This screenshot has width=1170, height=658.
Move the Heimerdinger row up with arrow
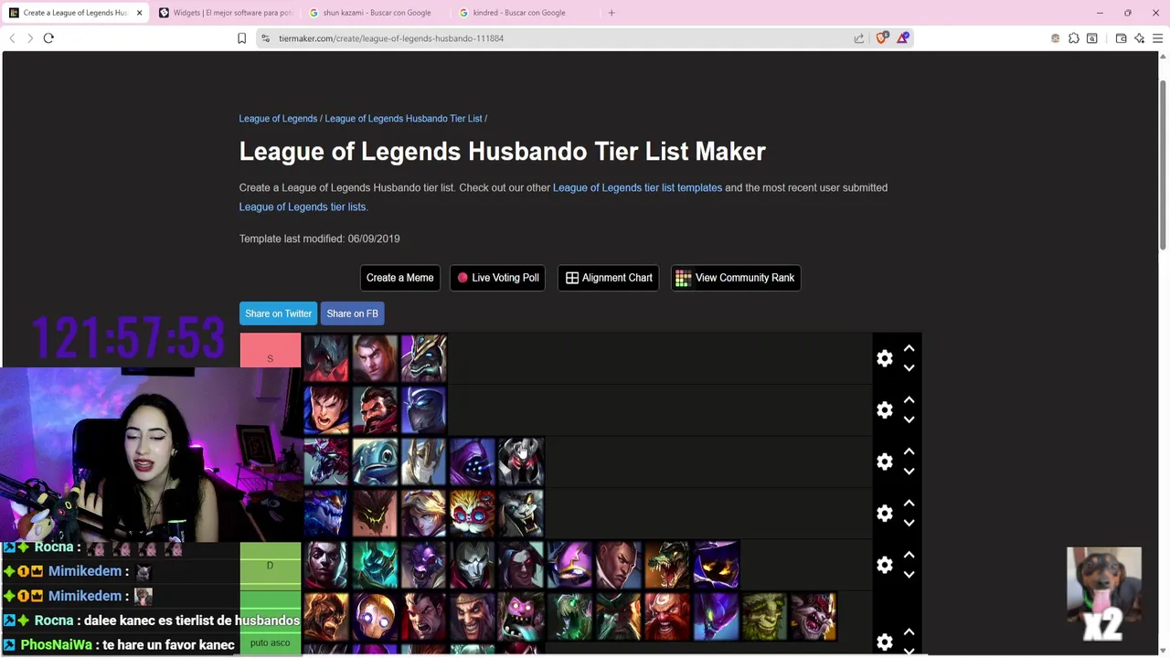point(909,504)
